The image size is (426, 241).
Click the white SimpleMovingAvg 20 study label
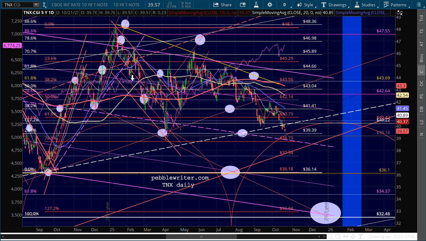(x=286, y=13)
